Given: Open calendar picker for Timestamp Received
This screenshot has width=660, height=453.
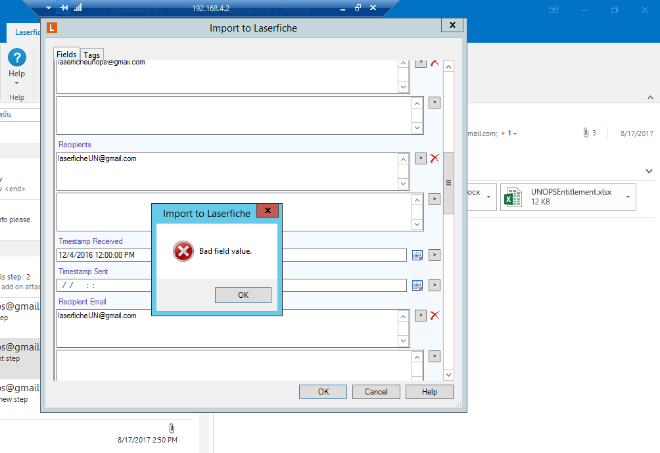Looking at the screenshot, I should coord(417,255).
